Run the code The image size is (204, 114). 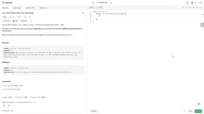(x=190, y=111)
